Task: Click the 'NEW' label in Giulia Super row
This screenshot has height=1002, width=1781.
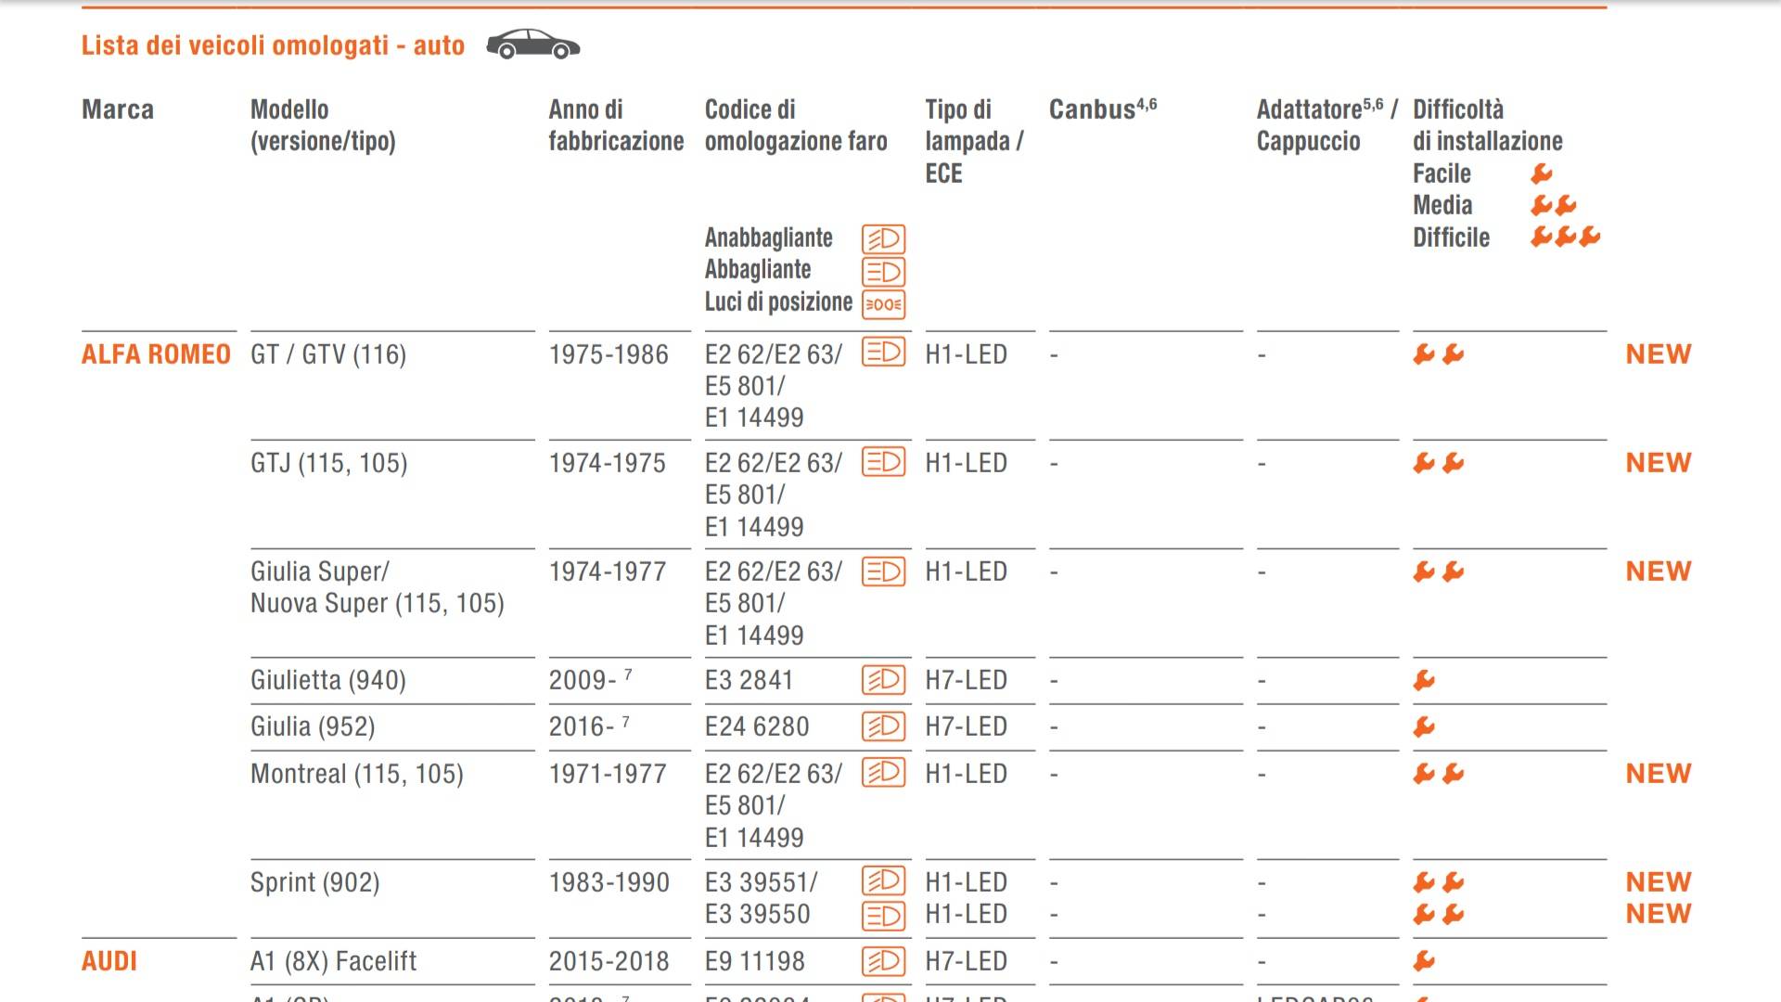Action: pyautogui.click(x=1659, y=572)
